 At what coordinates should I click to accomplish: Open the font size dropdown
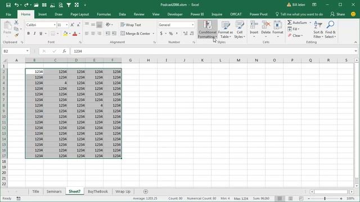pyautogui.click(x=67, y=25)
